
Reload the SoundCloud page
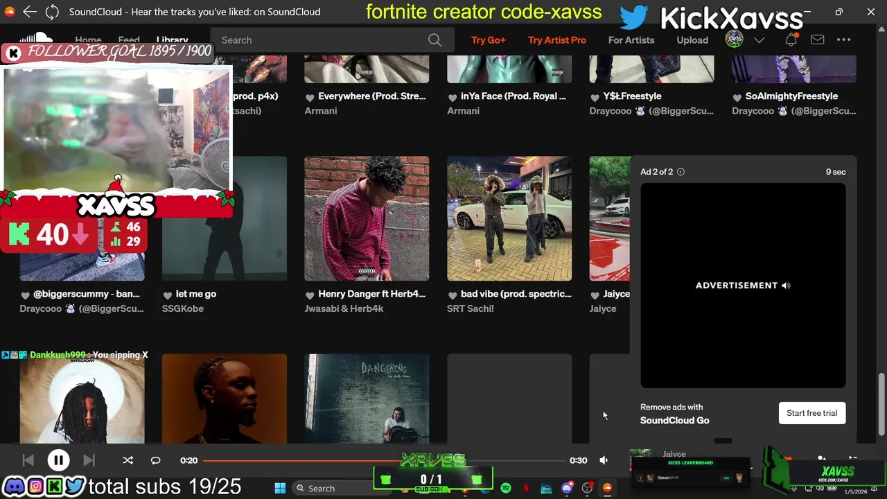pyautogui.click(x=52, y=12)
